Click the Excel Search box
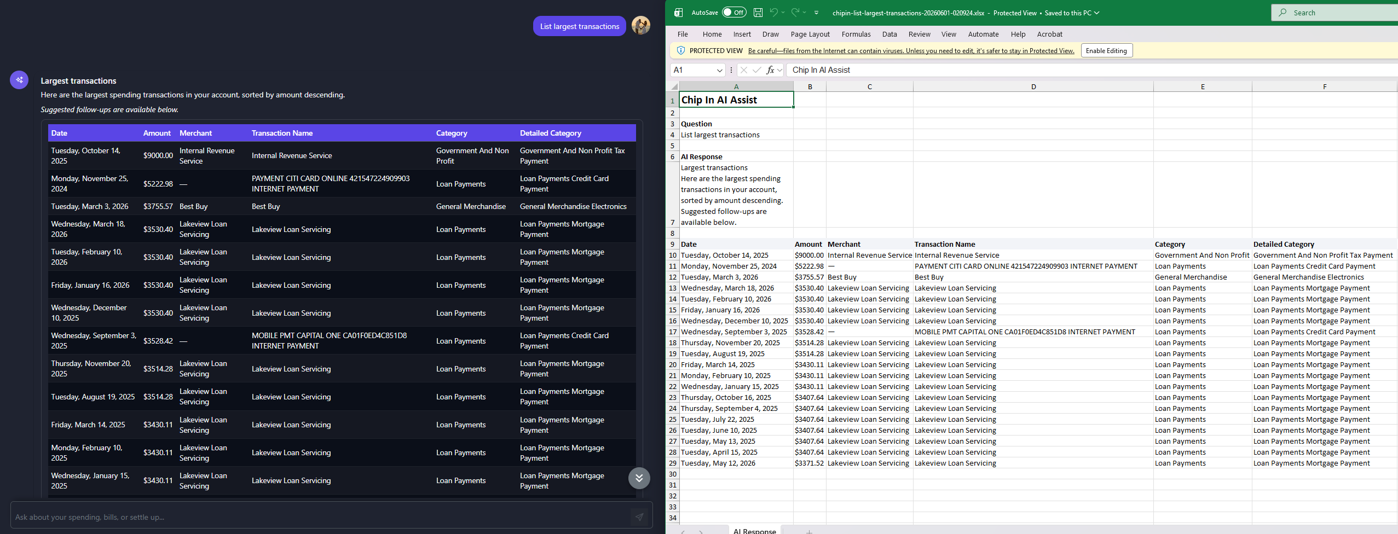 tap(1335, 13)
